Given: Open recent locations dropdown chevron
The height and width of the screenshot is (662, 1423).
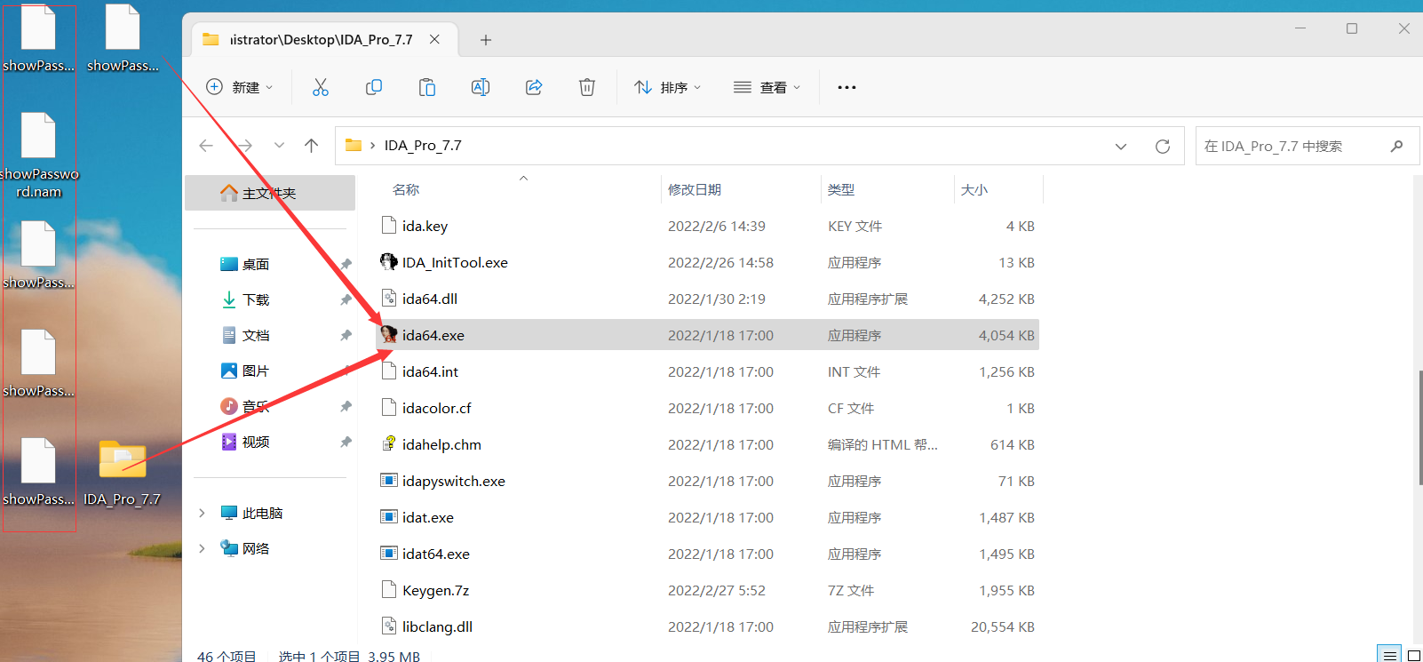Looking at the screenshot, I should click(x=280, y=146).
